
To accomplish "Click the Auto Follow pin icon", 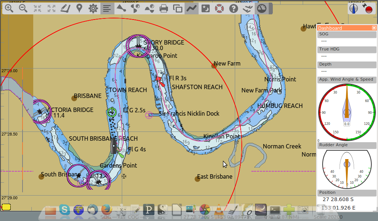I will pyautogui.click(x=79, y=8).
